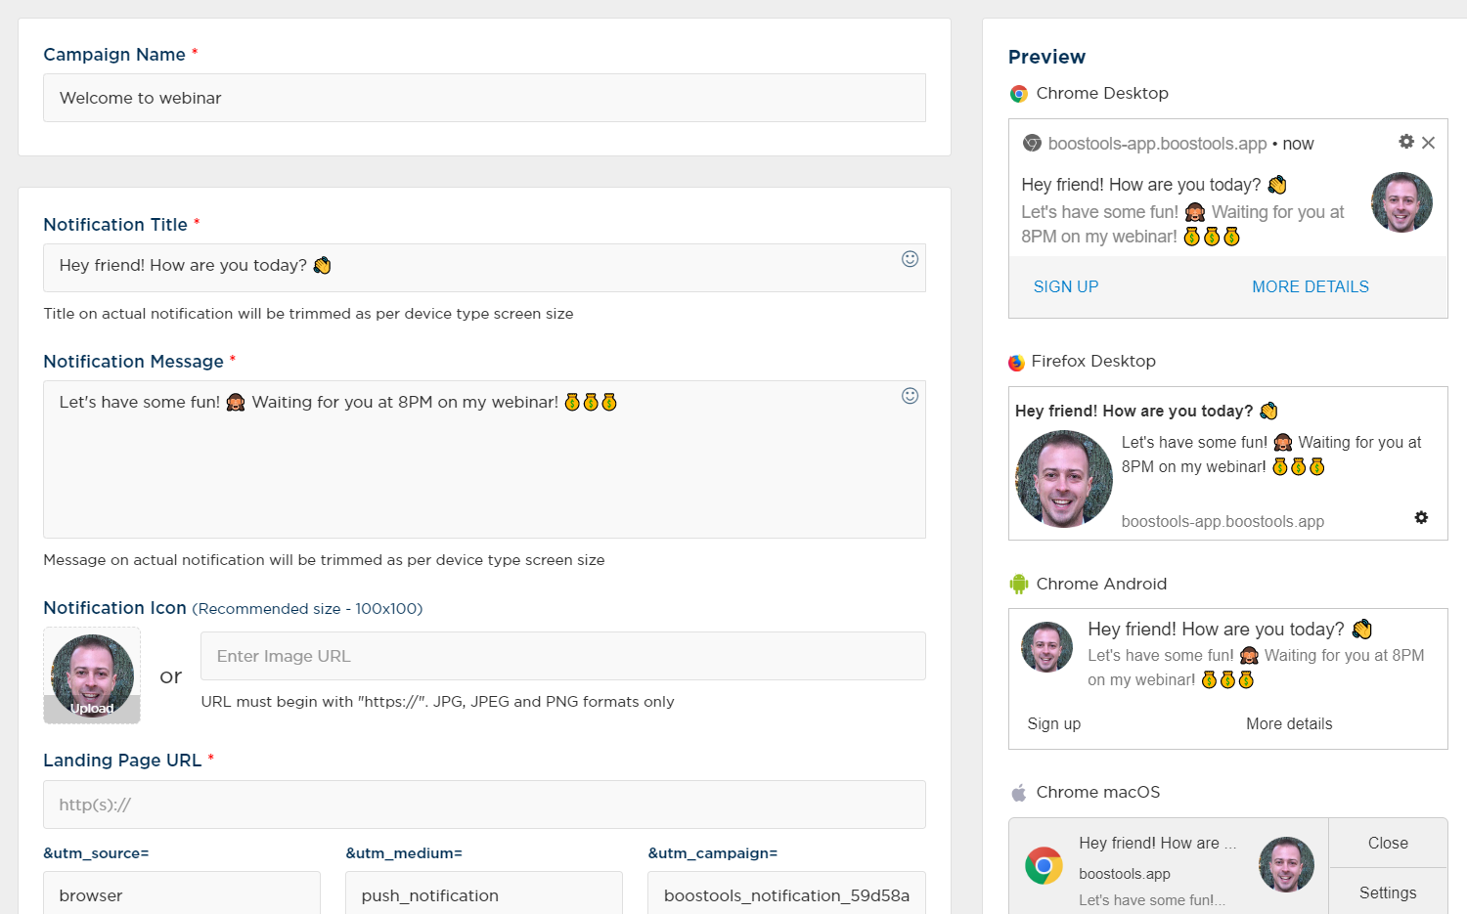Click More details in Chrome Android preview
1467x914 pixels.
[x=1289, y=724]
